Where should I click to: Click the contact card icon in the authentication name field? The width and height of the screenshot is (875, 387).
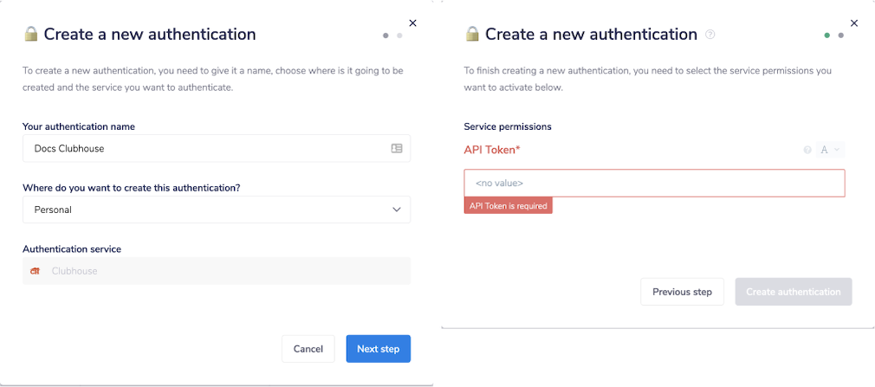point(397,148)
